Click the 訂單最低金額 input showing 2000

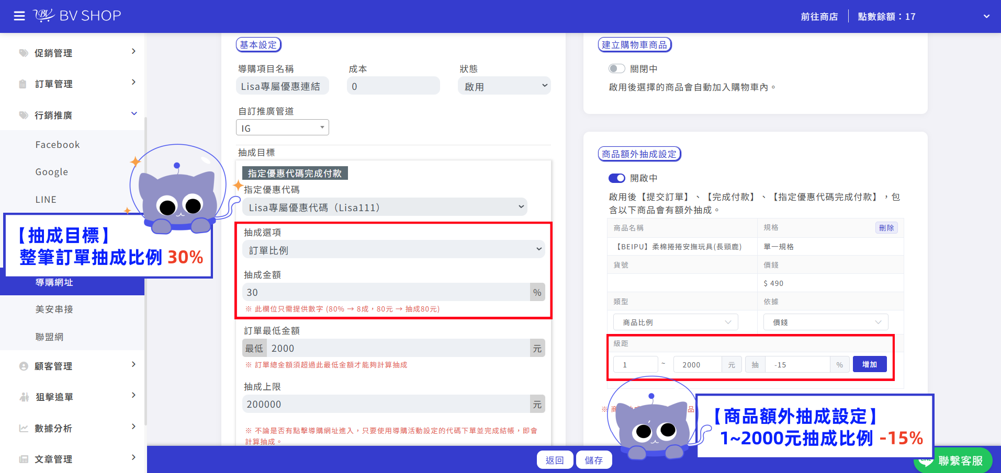[x=398, y=348]
